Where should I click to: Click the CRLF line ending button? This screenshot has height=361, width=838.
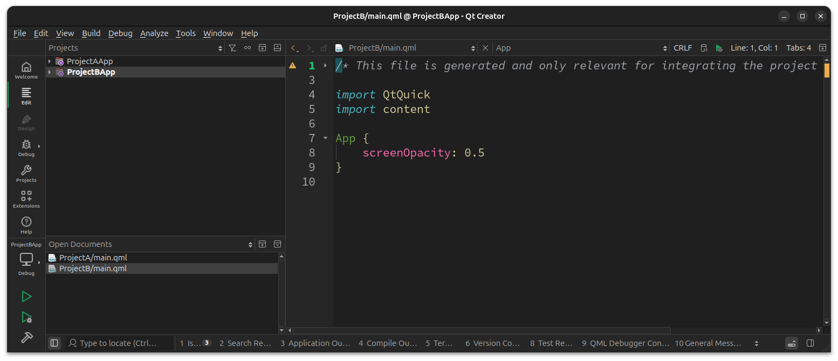click(x=683, y=48)
